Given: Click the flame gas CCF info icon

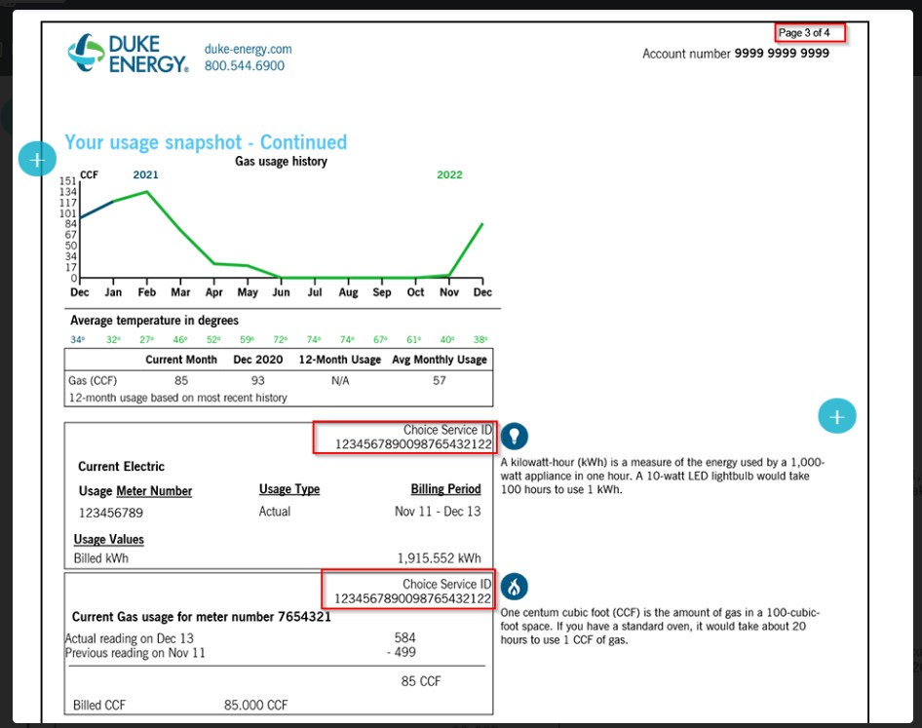Looking at the screenshot, I should coord(514,587).
